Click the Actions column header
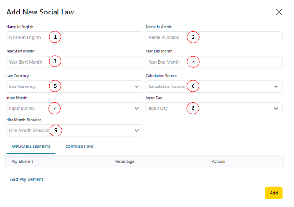294x207 pixels. pyautogui.click(x=218, y=161)
